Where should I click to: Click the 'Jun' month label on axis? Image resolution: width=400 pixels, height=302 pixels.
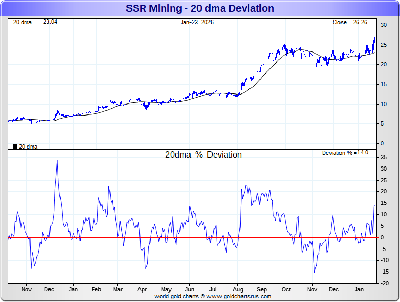pyautogui.click(x=189, y=290)
